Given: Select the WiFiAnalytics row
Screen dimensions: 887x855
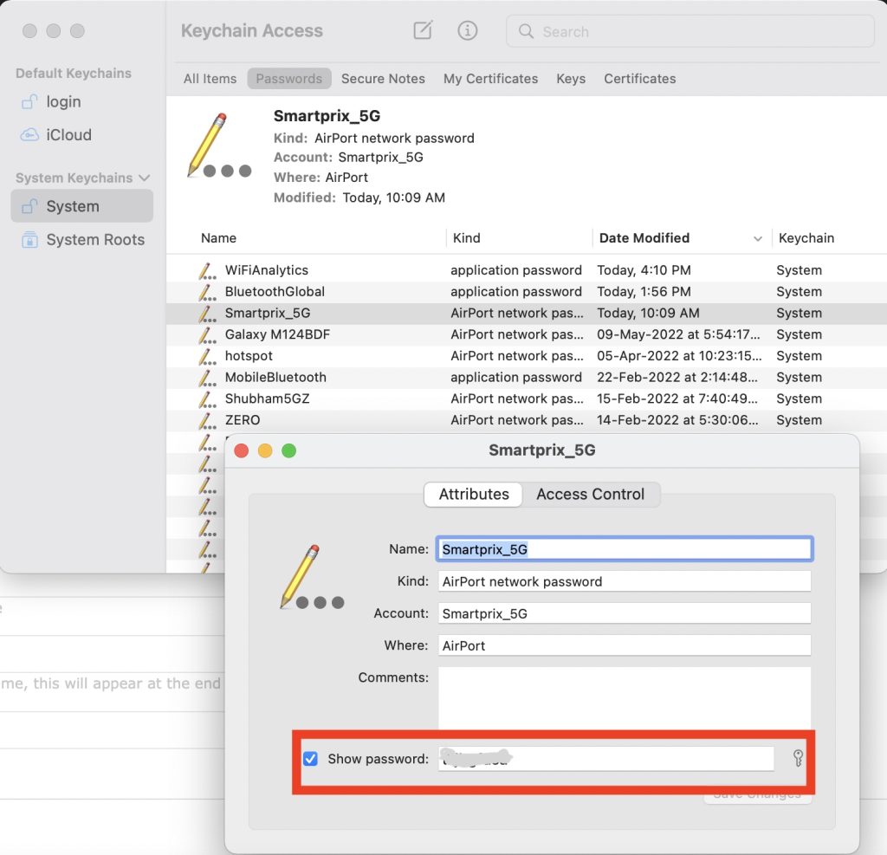Looking at the screenshot, I should (527, 270).
